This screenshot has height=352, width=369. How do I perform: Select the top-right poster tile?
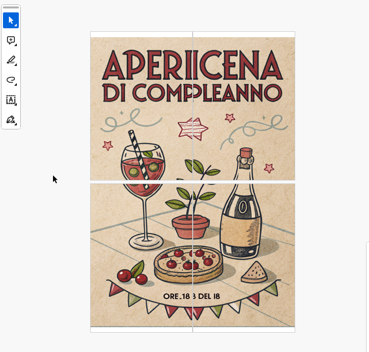(244, 107)
